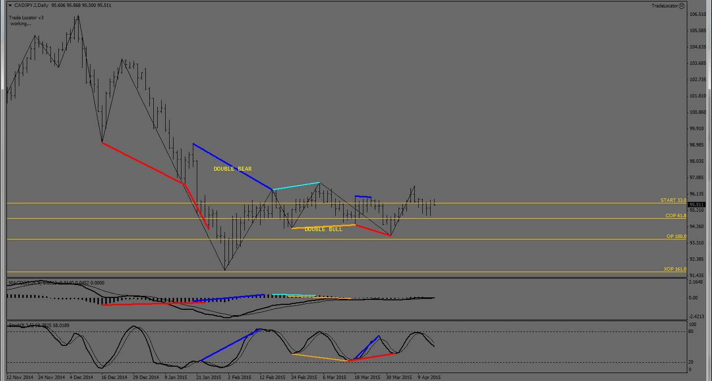
Task: Select the DOUBLE BEAR text label
Action: [232, 169]
